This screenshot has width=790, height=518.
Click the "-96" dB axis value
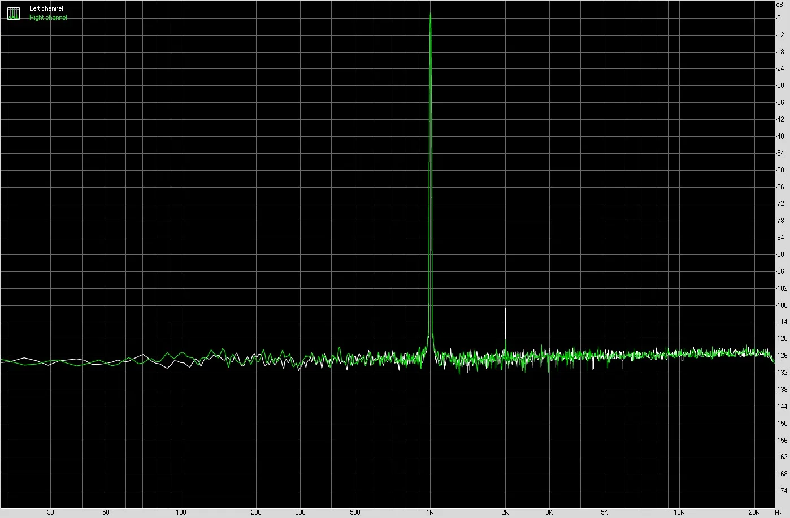click(x=780, y=271)
